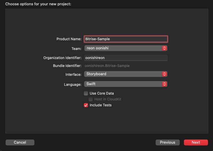Screen dimensions: 213x151
Task: Click the Product Name label
Action: (69, 39)
